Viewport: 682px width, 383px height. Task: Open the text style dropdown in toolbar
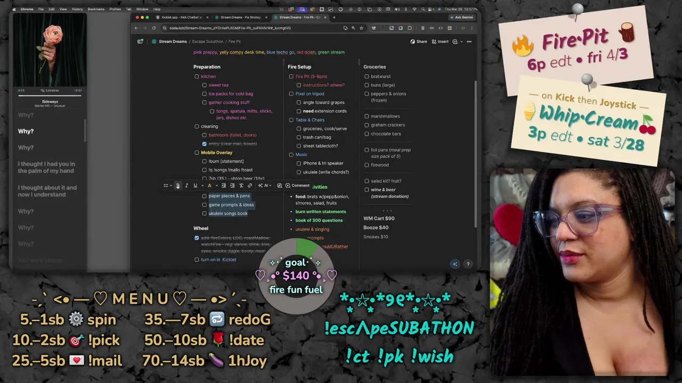168,186
